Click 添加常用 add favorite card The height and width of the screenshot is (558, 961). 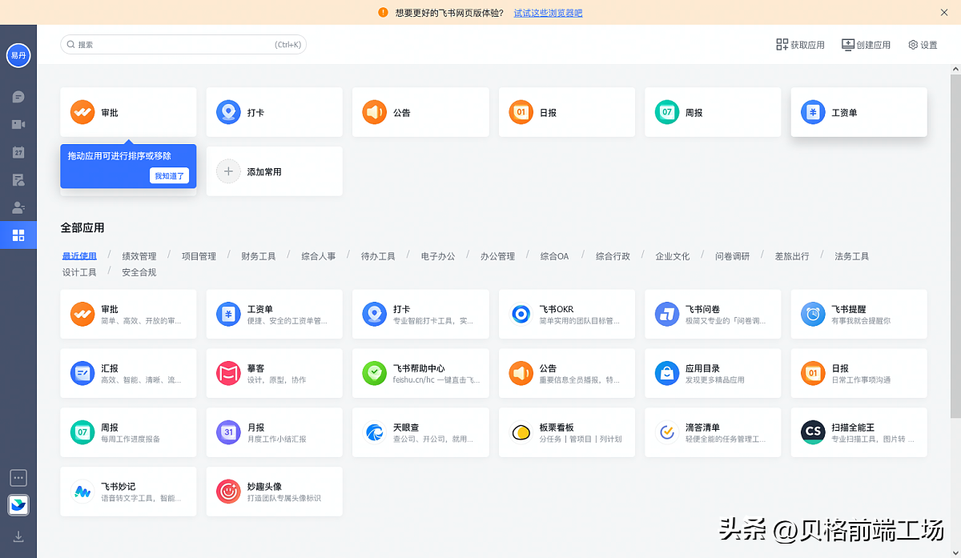pyautogui.click(x=275, y=171)
